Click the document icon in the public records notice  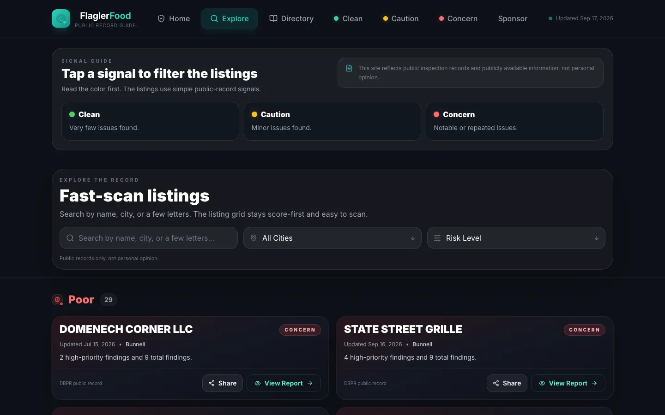coord(349,68)
